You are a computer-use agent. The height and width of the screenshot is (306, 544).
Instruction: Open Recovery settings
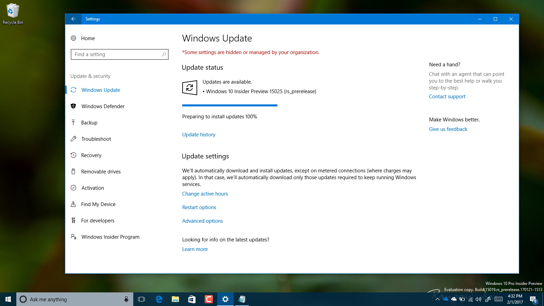tap(91, 155)
